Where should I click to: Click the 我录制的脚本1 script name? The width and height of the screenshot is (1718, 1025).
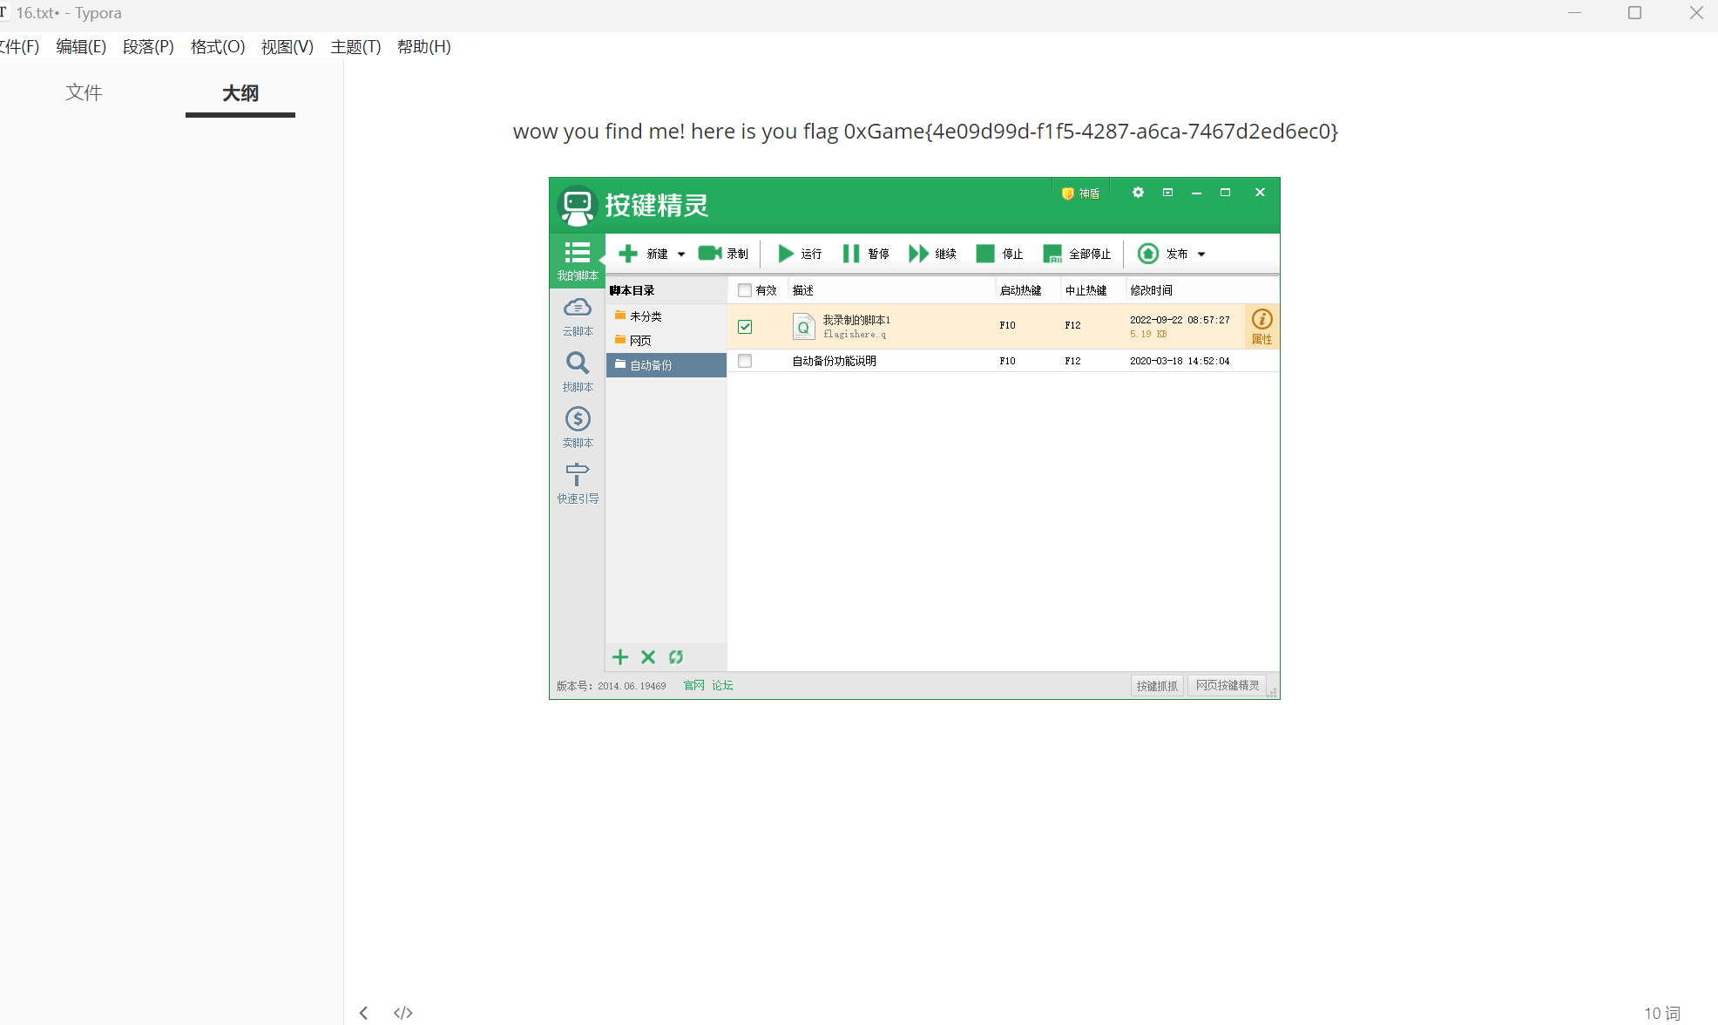[x=856, y=320]
